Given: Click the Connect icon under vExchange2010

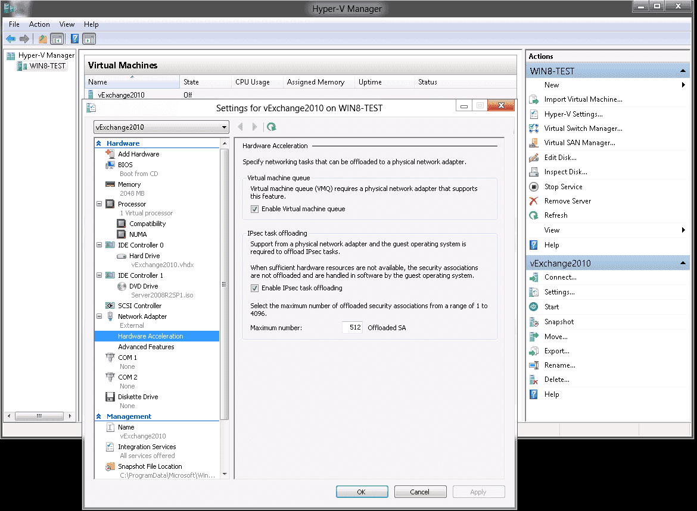Looking at the screenshot, I should point(534,277).
